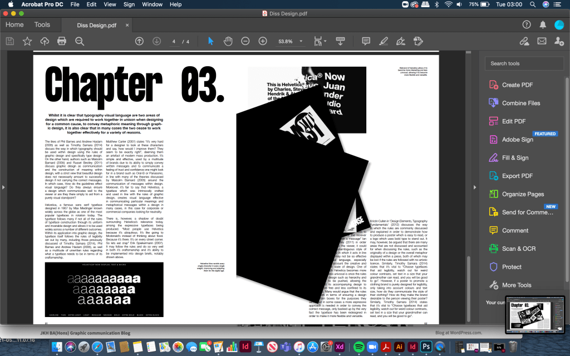Switch to the Tools tab
Image resolution: width=570 pixels, height=356 pixels.
(x=42, y=24)
